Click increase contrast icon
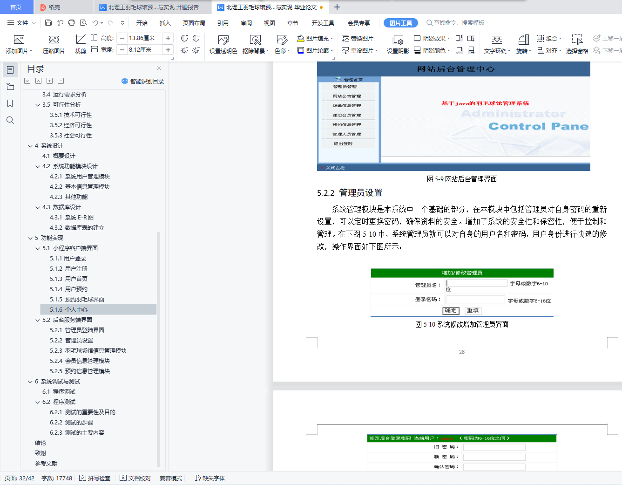This screenshot has height=485, width=622. pos(184,38)
